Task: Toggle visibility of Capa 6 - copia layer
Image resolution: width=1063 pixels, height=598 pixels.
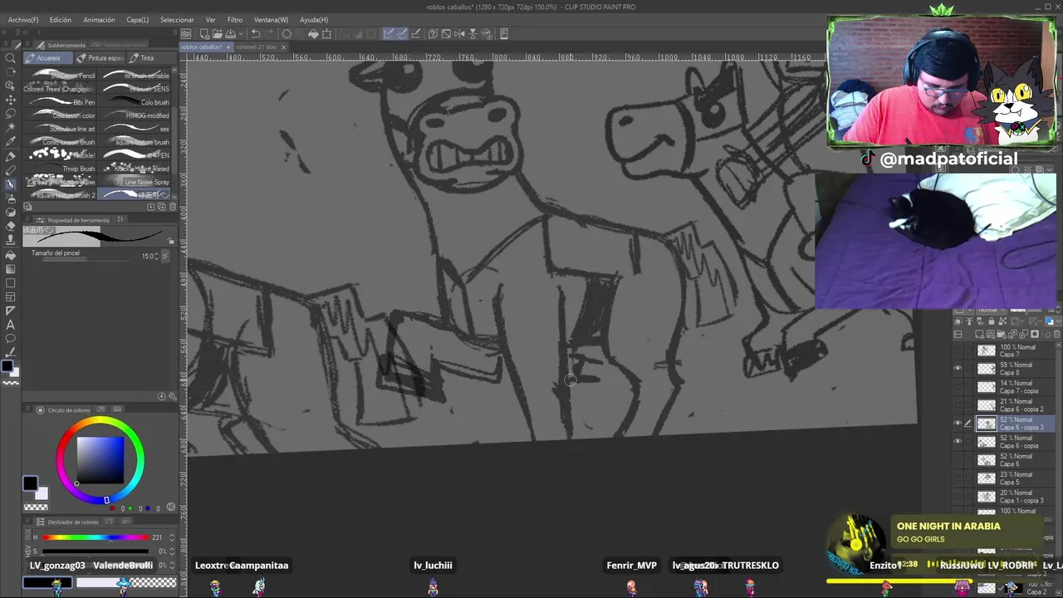Action: [x=958, y=442]
